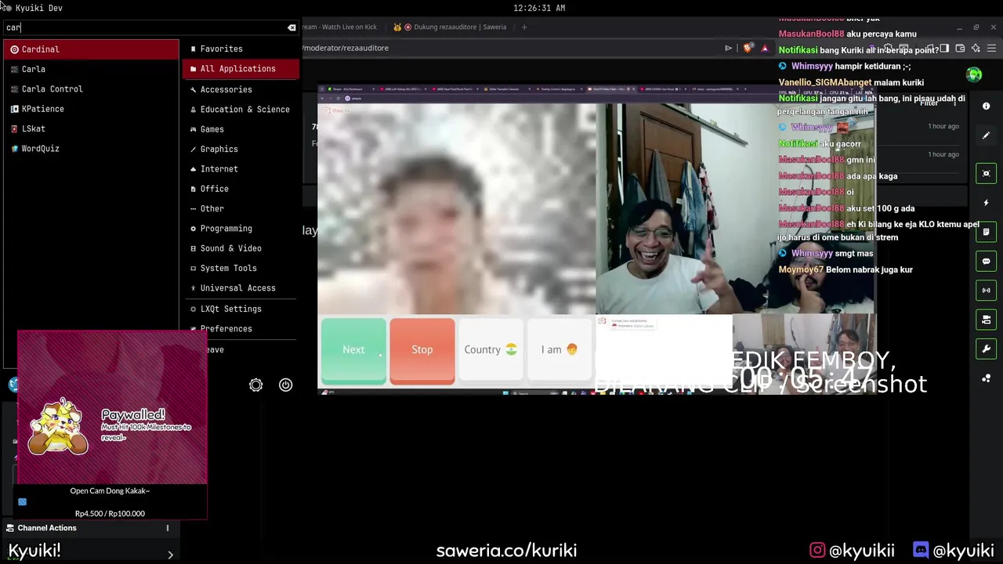Click the pencil edit icon in sidebar

point(986,136)
